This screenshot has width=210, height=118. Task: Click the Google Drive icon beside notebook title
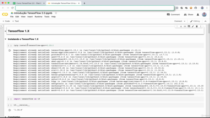[12, 13]
